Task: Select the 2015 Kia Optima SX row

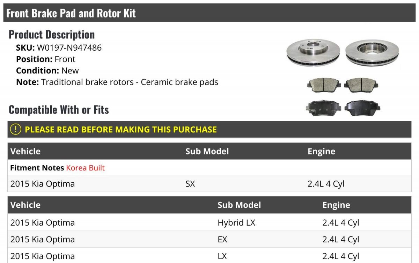Action: [209, 184]
